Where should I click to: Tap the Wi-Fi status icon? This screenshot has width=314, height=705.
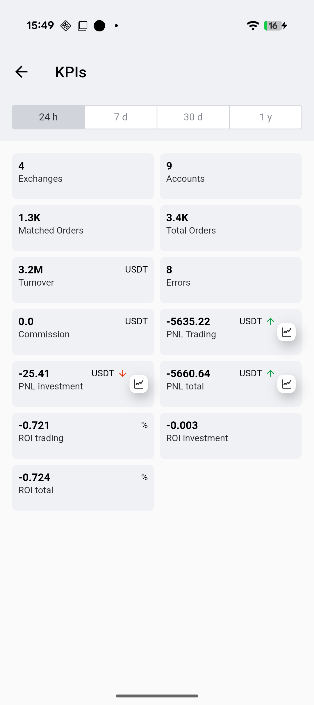(x=253, y=26)
